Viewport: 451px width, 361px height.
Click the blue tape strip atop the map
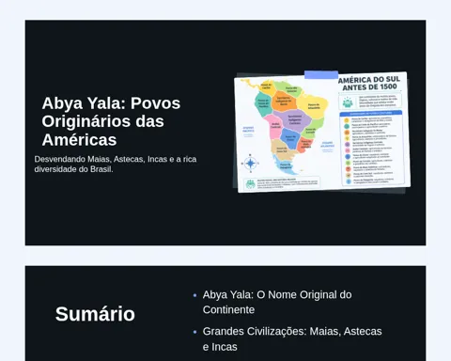tap(321, 74)
